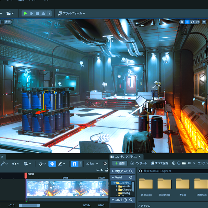
Task: Expand the pencil edit options chevron
Action: (64, 164)
